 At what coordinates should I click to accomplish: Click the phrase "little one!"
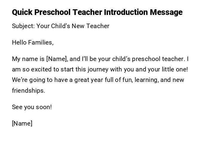pos(175,69)
